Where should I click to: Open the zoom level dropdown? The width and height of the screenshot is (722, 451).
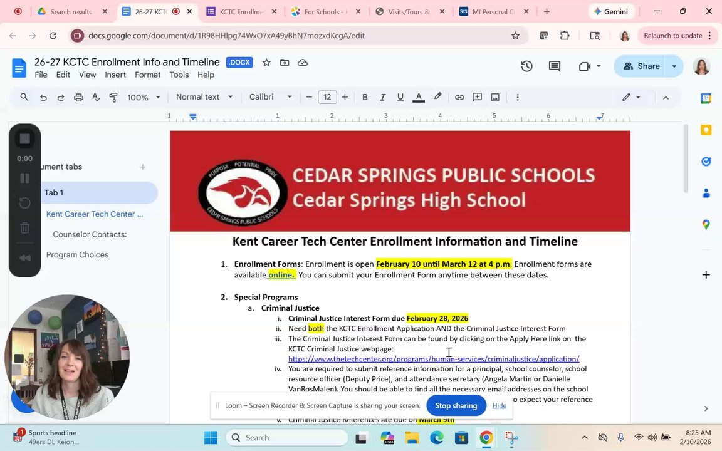click(x=144, y=97)
